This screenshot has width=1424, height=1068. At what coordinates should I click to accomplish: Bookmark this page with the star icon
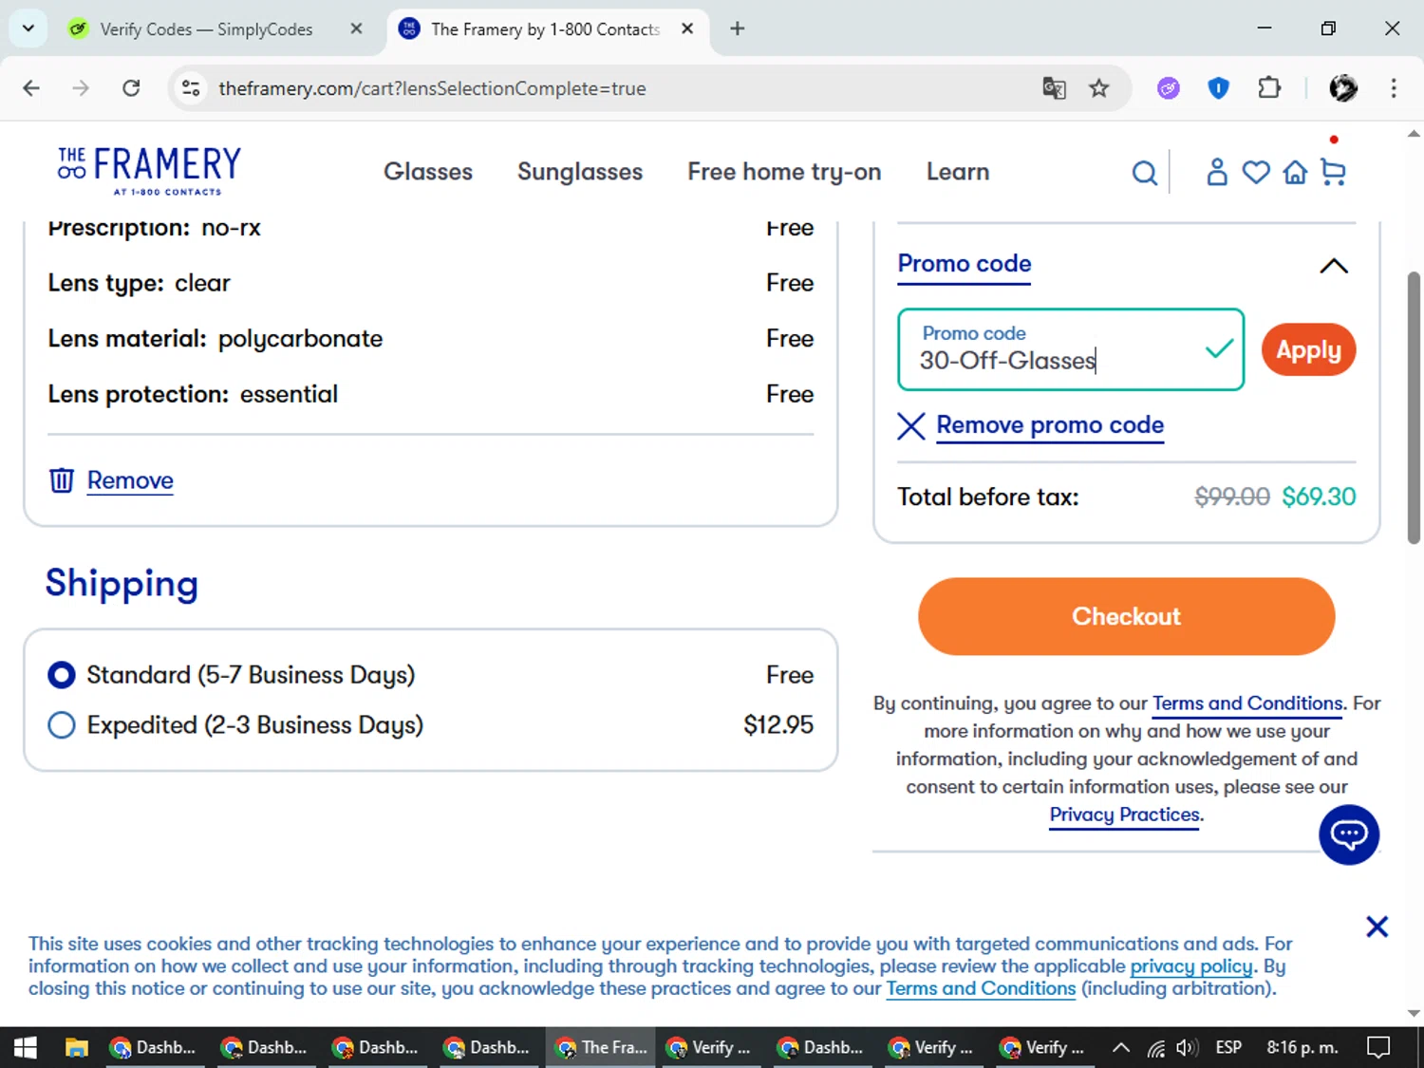1098,88
